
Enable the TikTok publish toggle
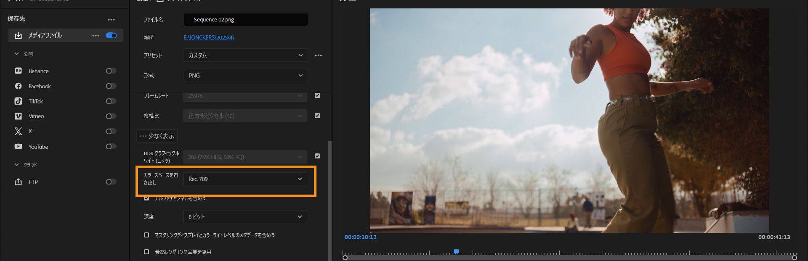(111, 101)
